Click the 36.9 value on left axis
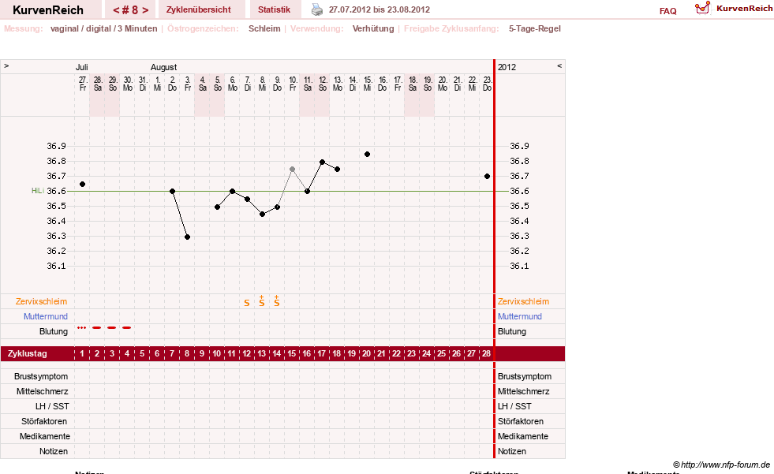 click(56, 146)
